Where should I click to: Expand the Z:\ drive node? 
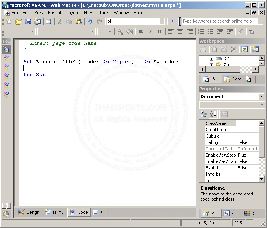point(211,65)
